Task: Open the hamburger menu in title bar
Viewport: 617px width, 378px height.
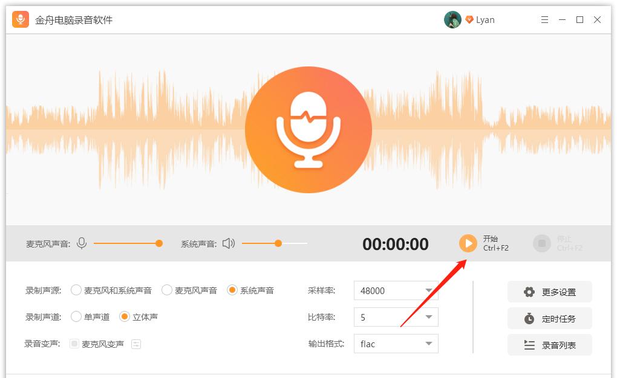Action: [546, 19]
